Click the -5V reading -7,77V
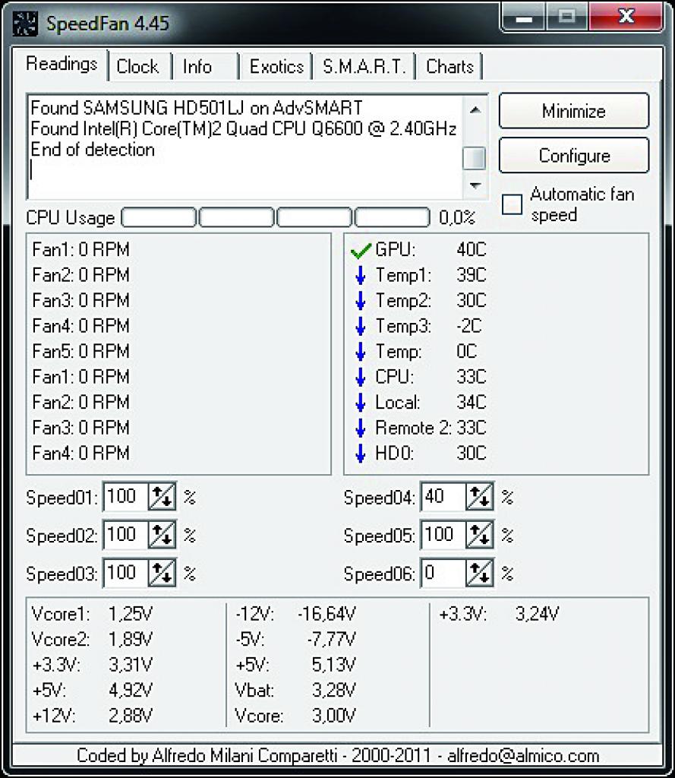 [x=331, y=639]
